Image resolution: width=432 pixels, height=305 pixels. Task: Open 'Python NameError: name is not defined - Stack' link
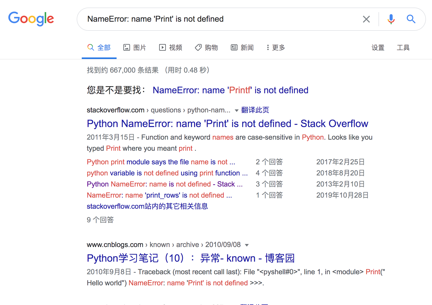165,184
